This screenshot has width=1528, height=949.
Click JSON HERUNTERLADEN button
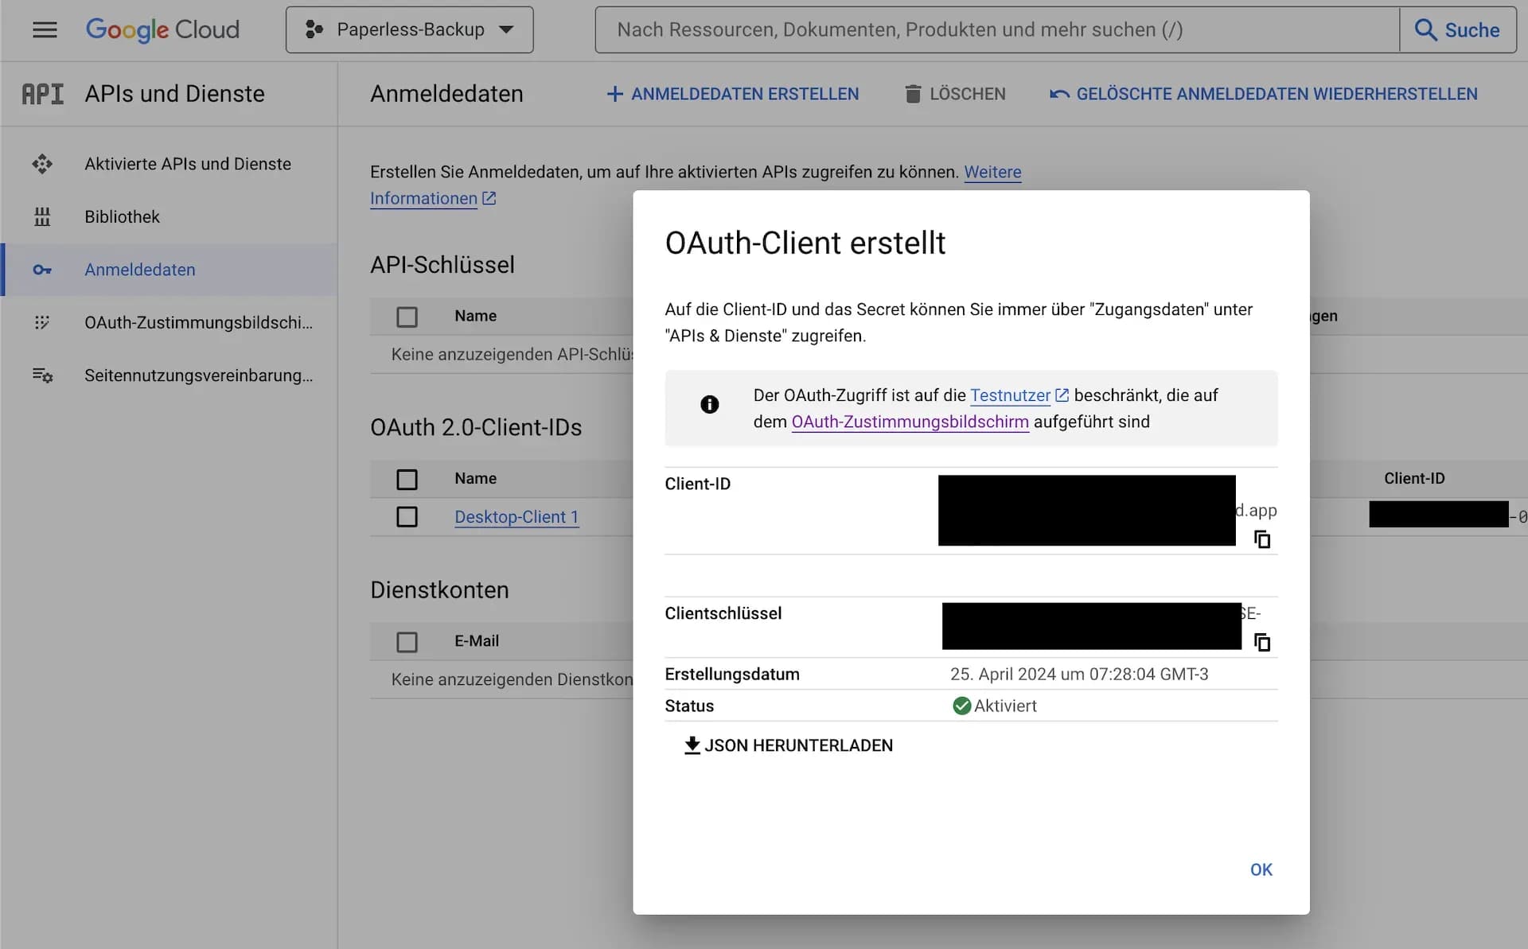[789, 745]
